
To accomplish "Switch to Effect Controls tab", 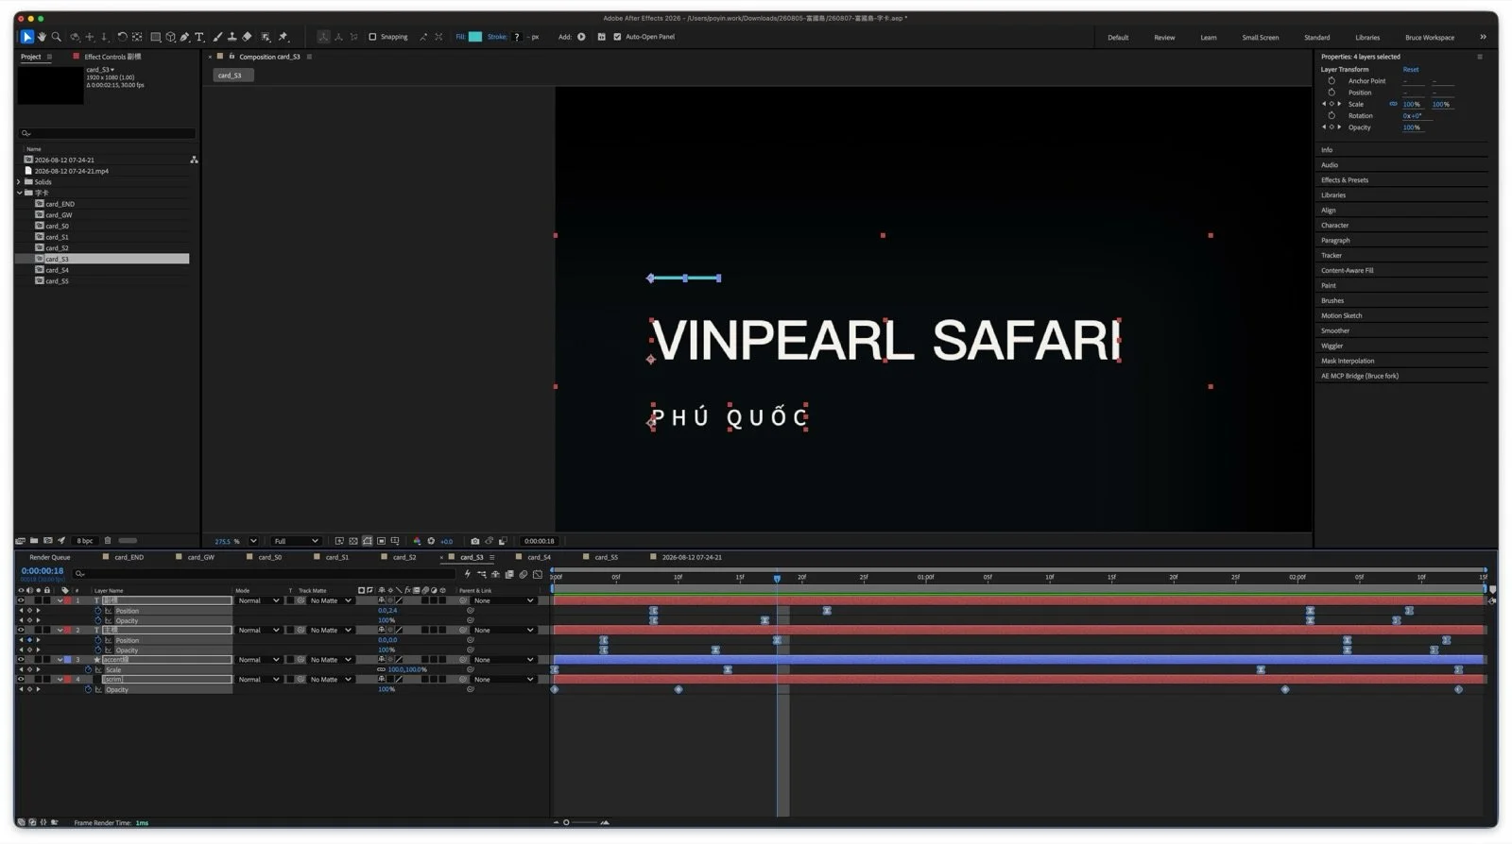I will (x=112, y=57).
